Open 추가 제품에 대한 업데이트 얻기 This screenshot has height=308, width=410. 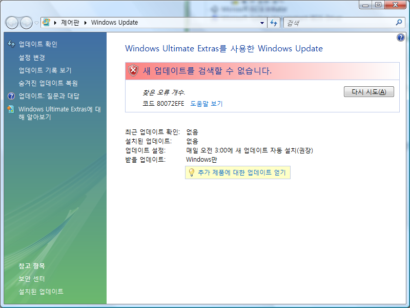[x=242, y=172]
